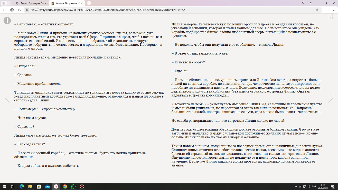Go to the next page with the right arrow
338x190 pixels.
331,98
